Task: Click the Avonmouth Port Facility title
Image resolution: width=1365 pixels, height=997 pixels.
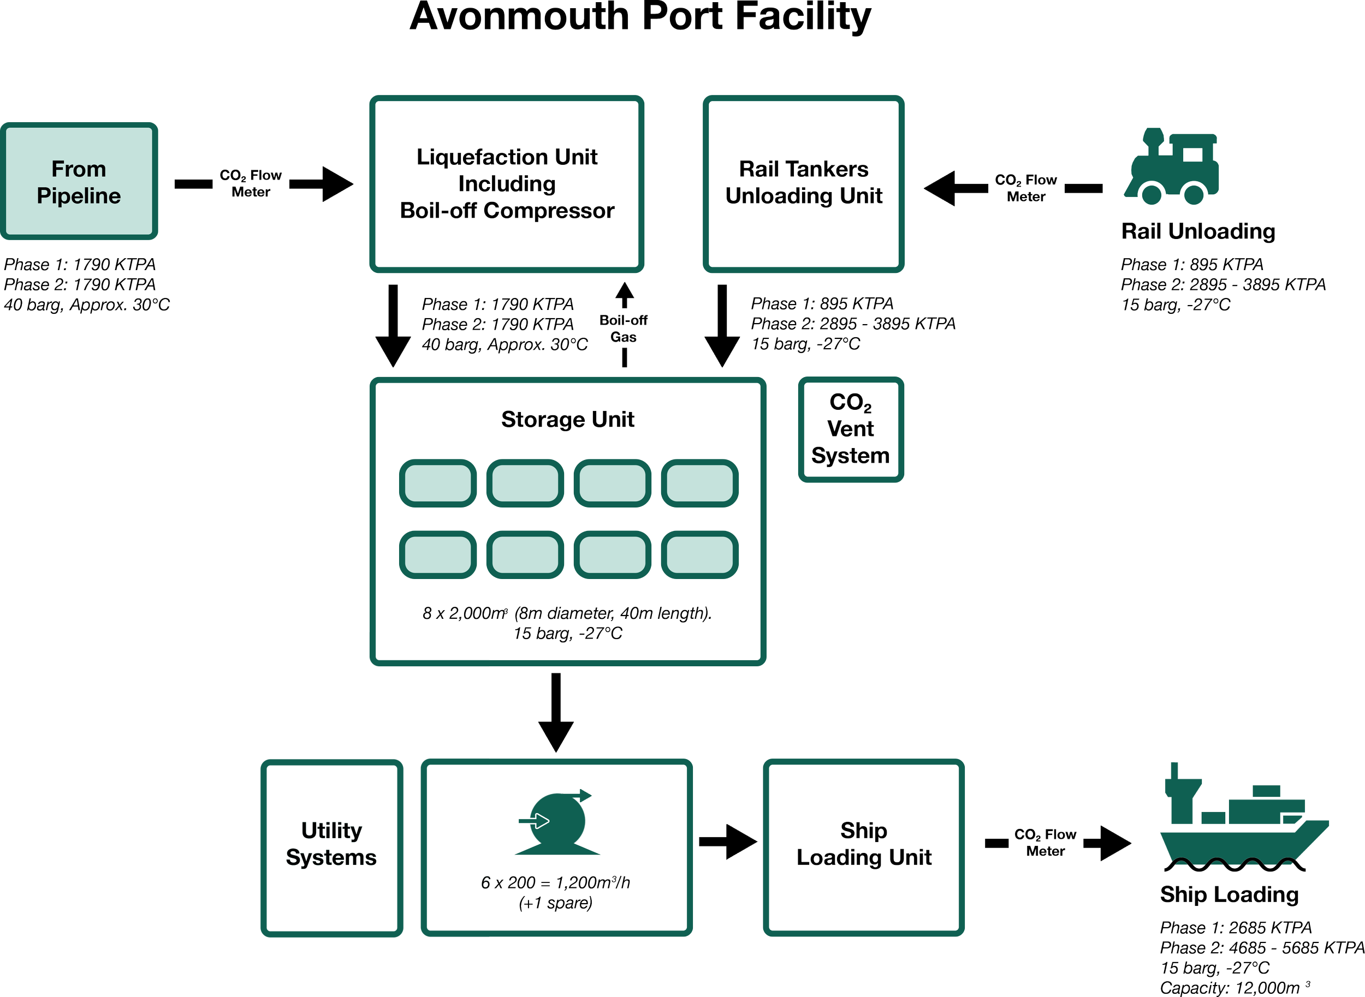Action: pyautogui.click(x=640, y=17)
